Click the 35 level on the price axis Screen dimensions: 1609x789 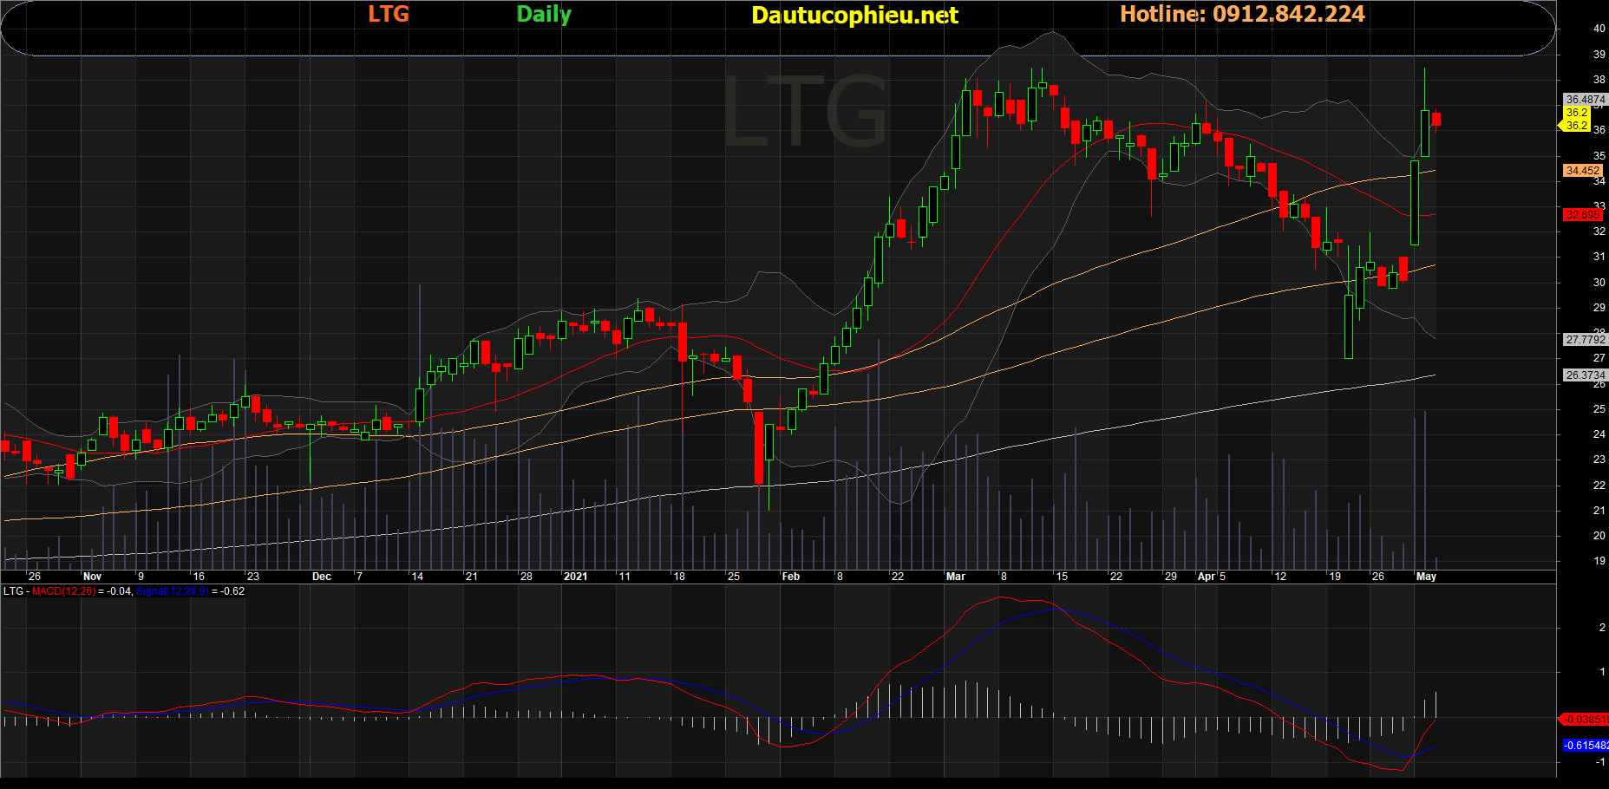pos(1599,156)
